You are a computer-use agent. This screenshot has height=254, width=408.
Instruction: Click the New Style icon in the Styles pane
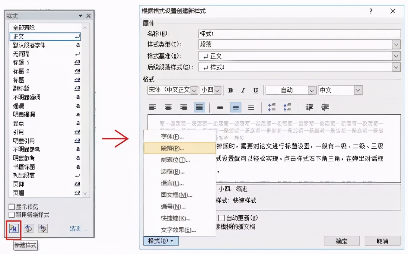[14, 229]
